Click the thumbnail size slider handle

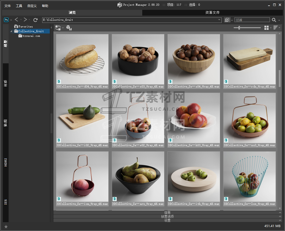[239, 28]
